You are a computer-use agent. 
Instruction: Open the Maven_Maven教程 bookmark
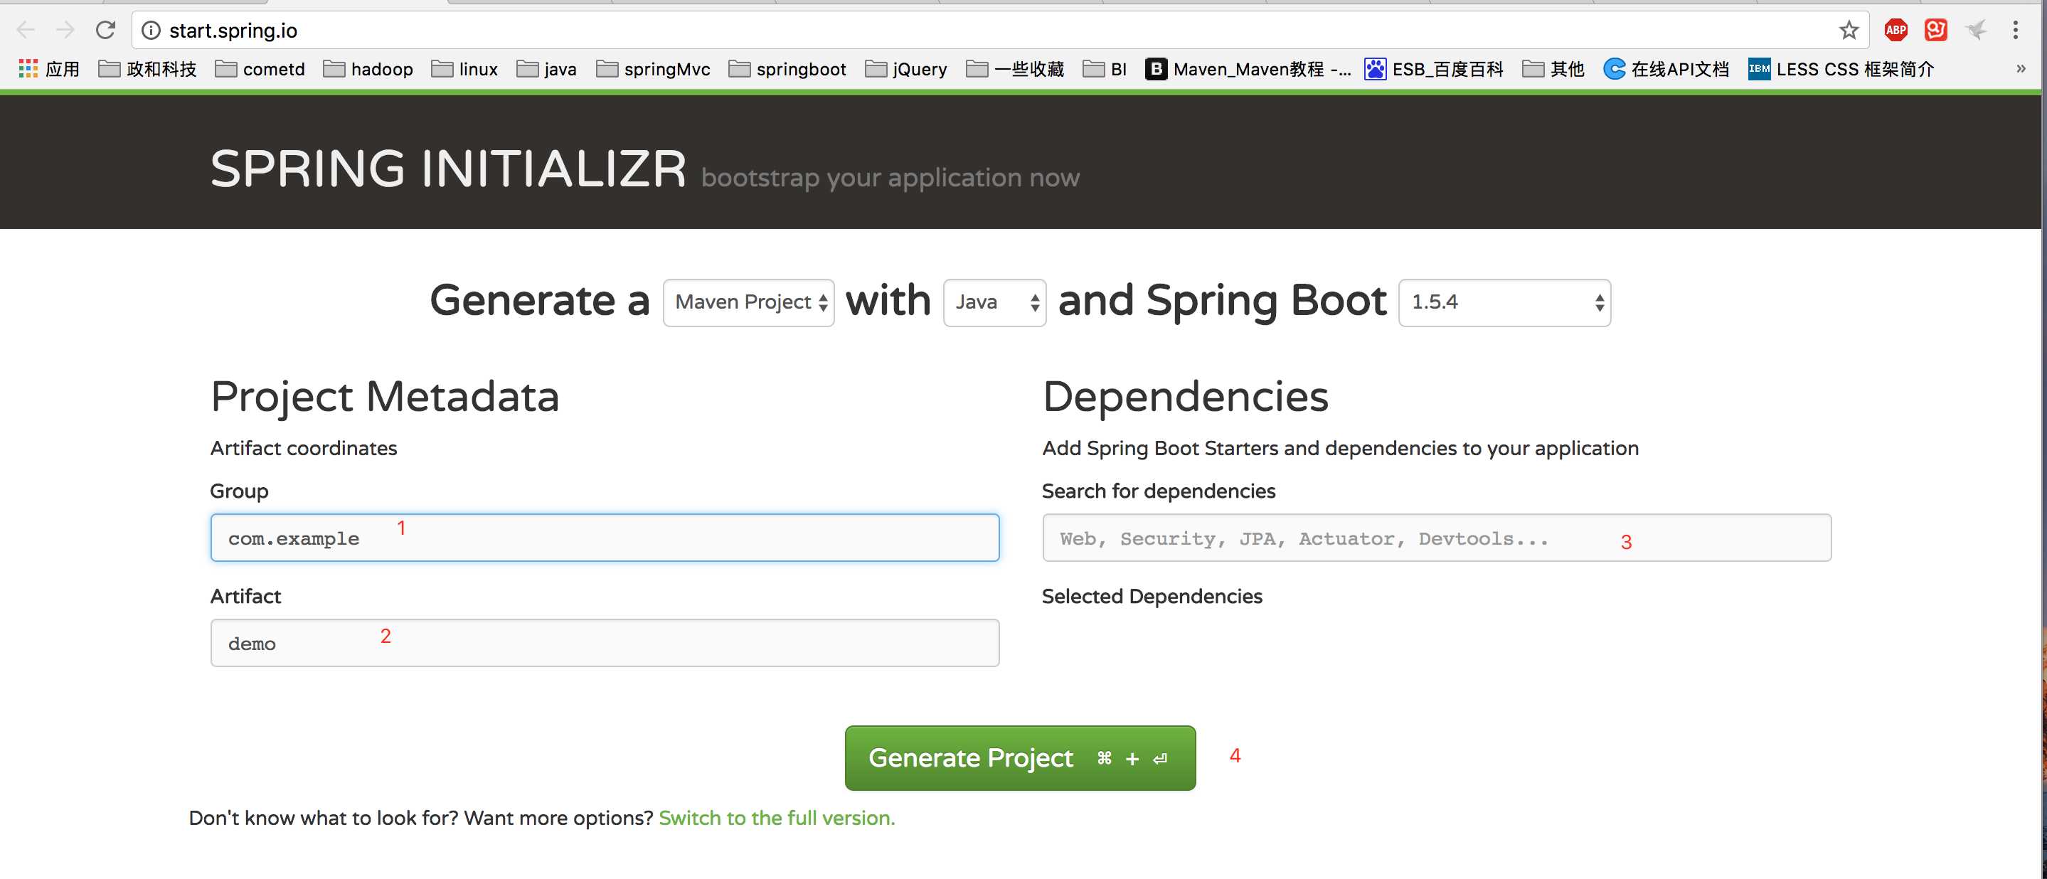click(x=1248, y=69)
